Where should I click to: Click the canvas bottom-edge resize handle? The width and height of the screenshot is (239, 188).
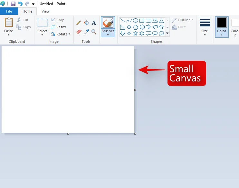pyautogui.click(x=68, y=134)
